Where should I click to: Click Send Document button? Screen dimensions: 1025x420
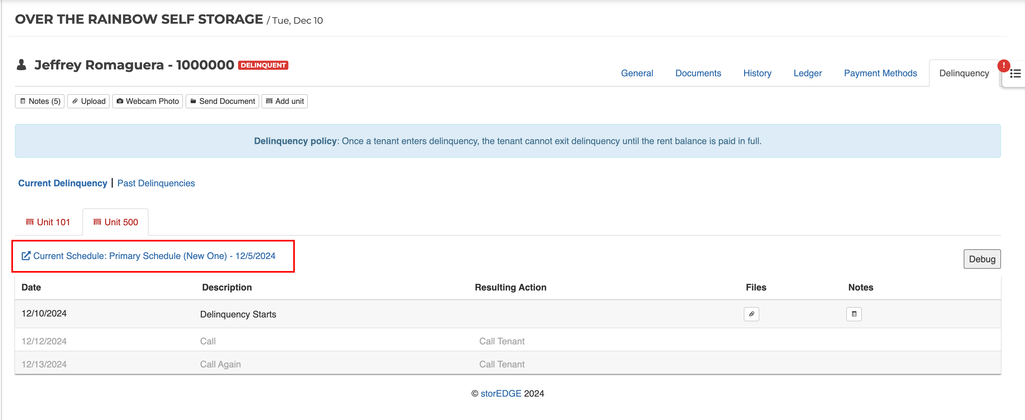click(223, 101)
